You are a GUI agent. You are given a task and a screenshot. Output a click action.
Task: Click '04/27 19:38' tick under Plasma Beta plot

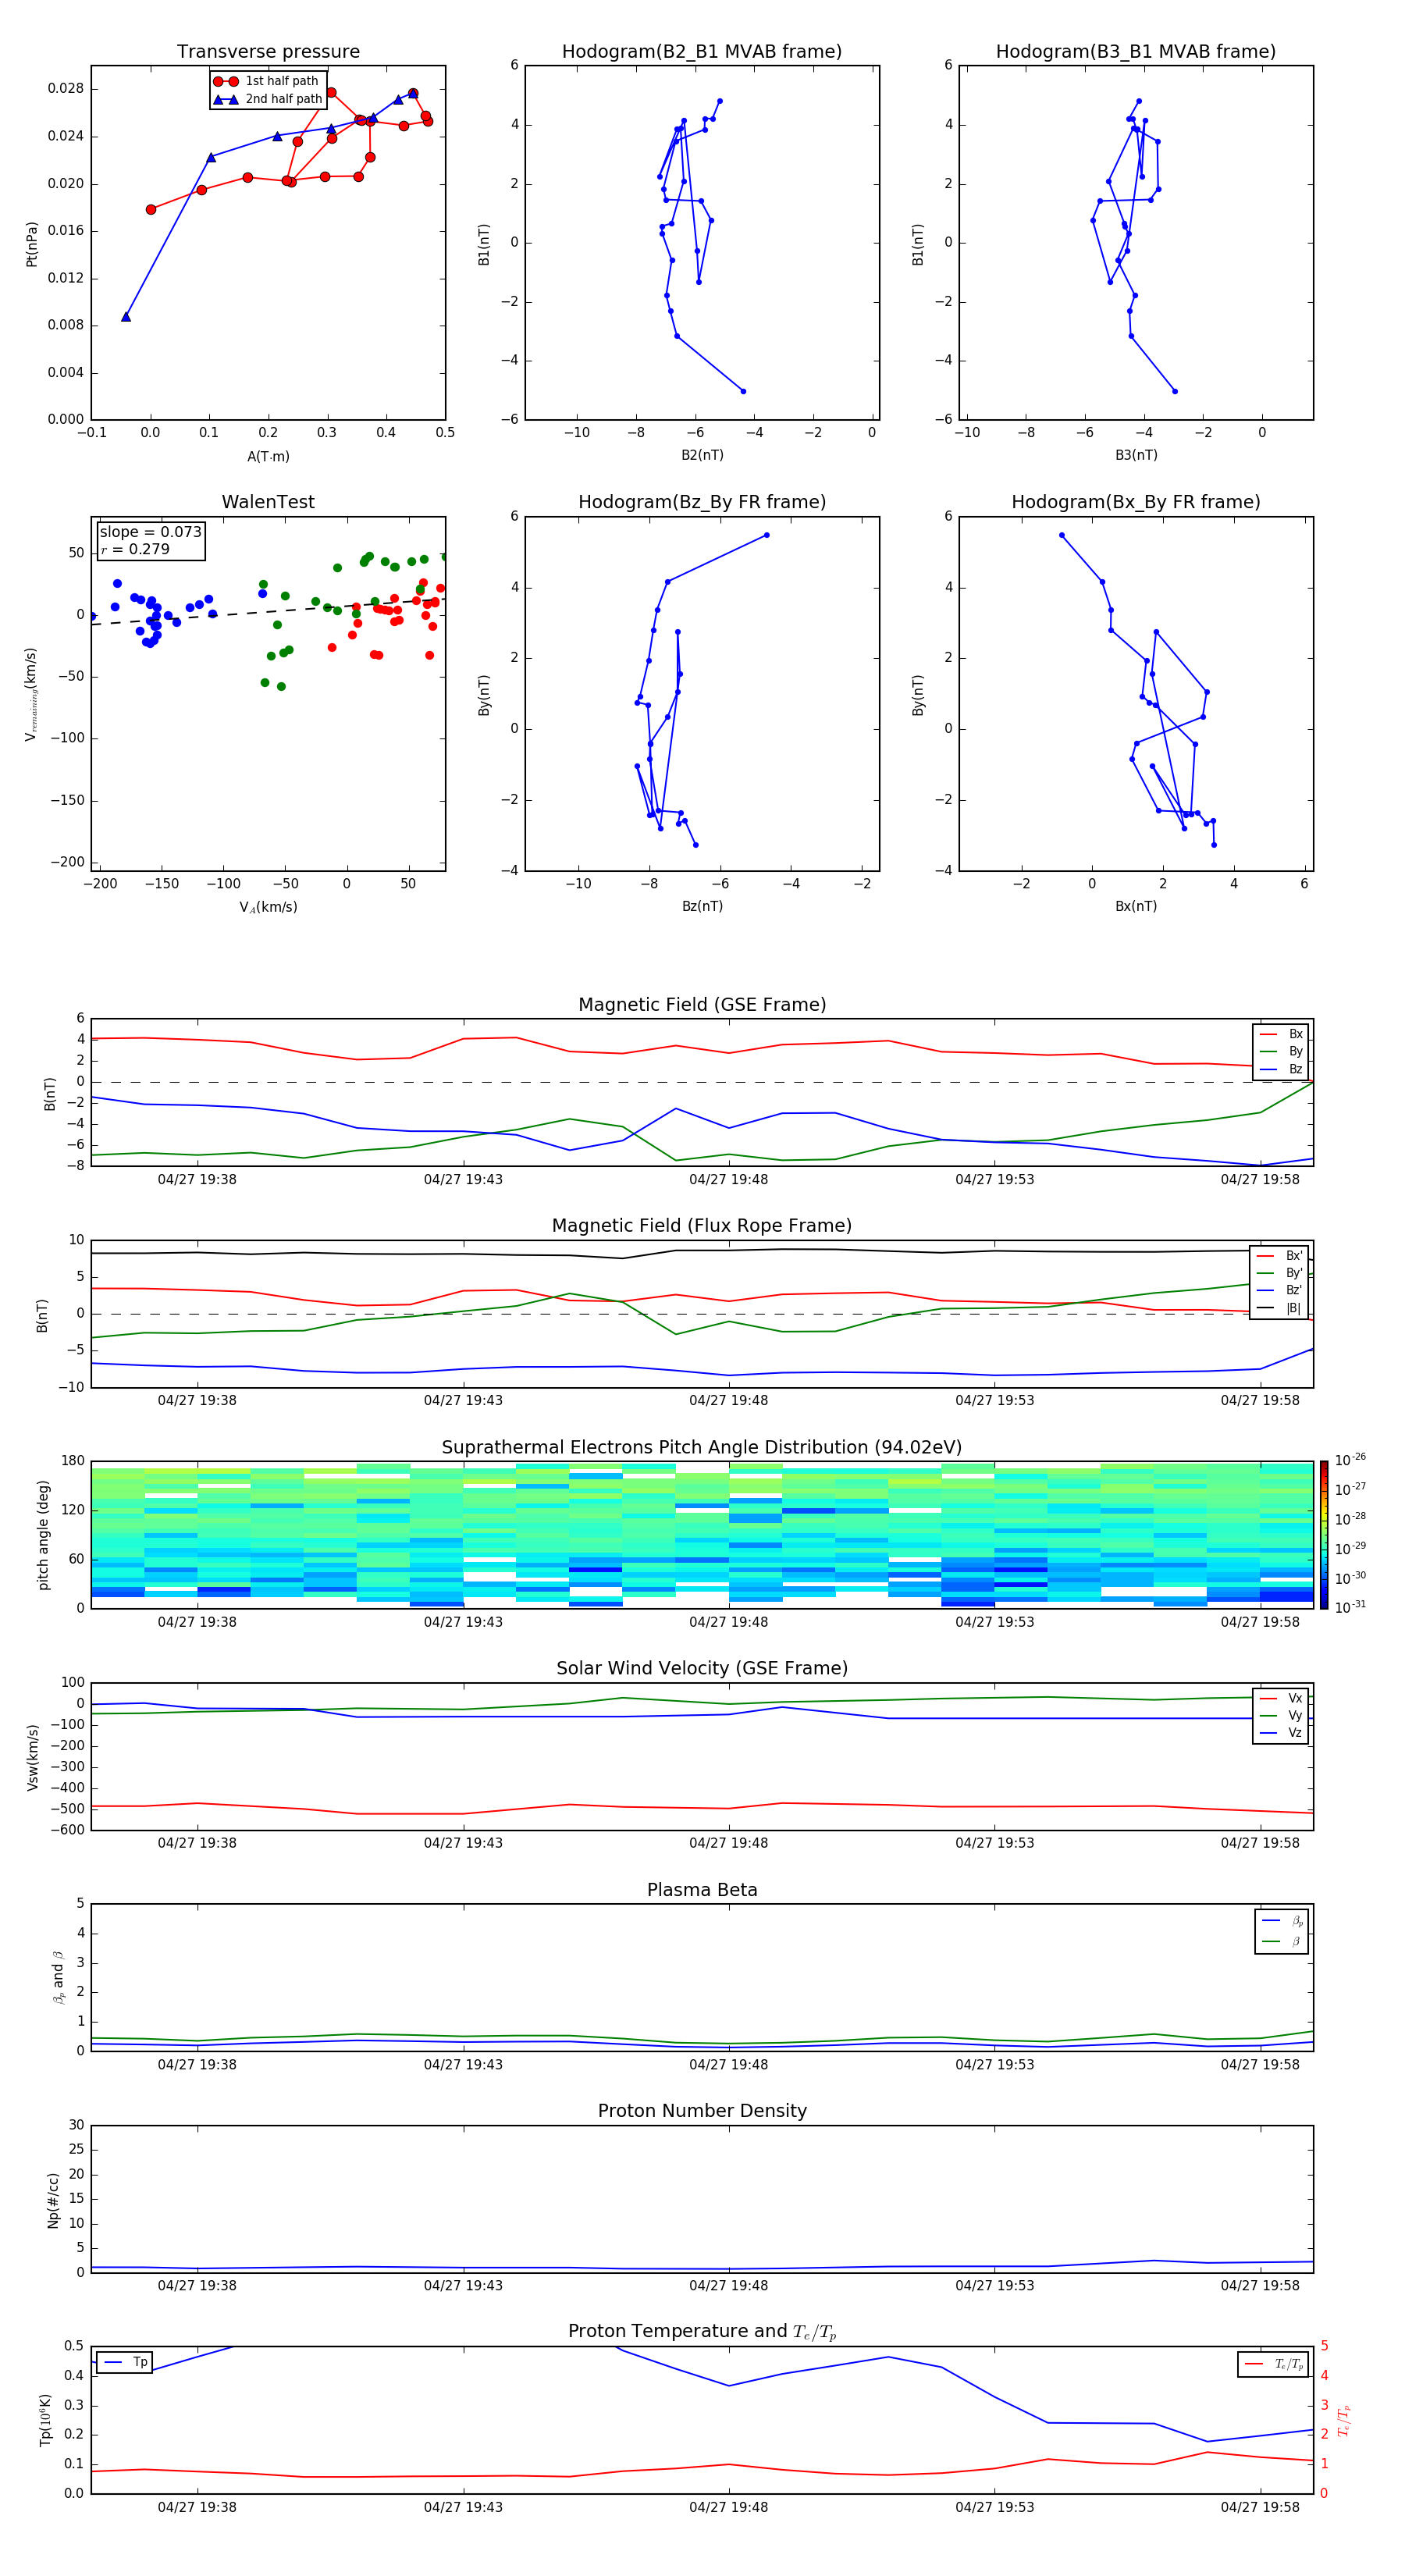(x=197, y=2064)
